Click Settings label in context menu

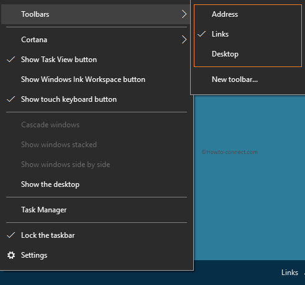(34, 255)
